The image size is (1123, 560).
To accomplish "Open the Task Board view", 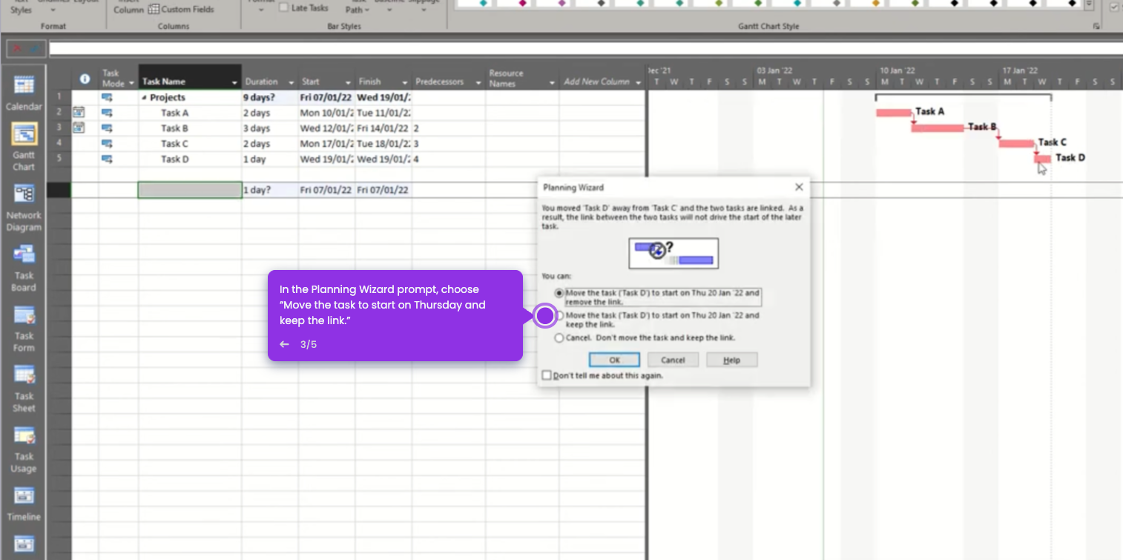I will pos(24,268).
